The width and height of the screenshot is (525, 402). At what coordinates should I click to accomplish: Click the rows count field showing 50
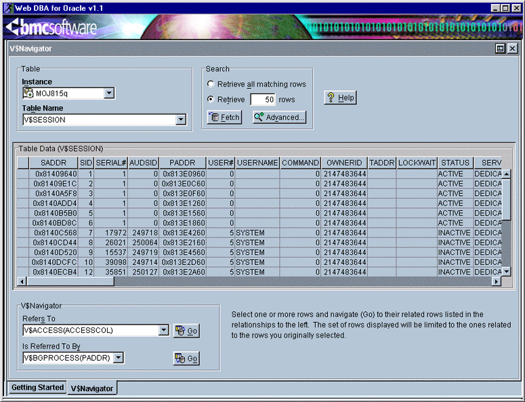pyautogui.click(x=263, y=100)
